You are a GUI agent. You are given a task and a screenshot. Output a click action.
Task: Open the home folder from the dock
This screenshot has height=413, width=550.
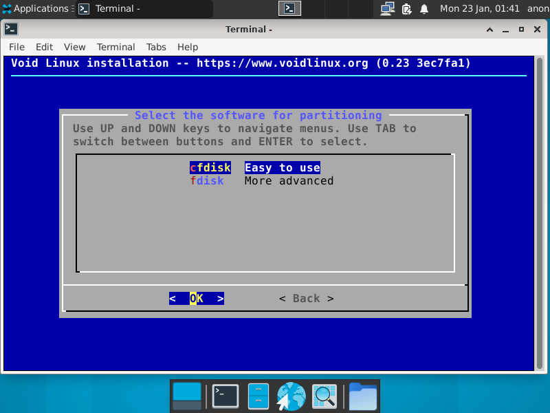click(x=363, y=396)
